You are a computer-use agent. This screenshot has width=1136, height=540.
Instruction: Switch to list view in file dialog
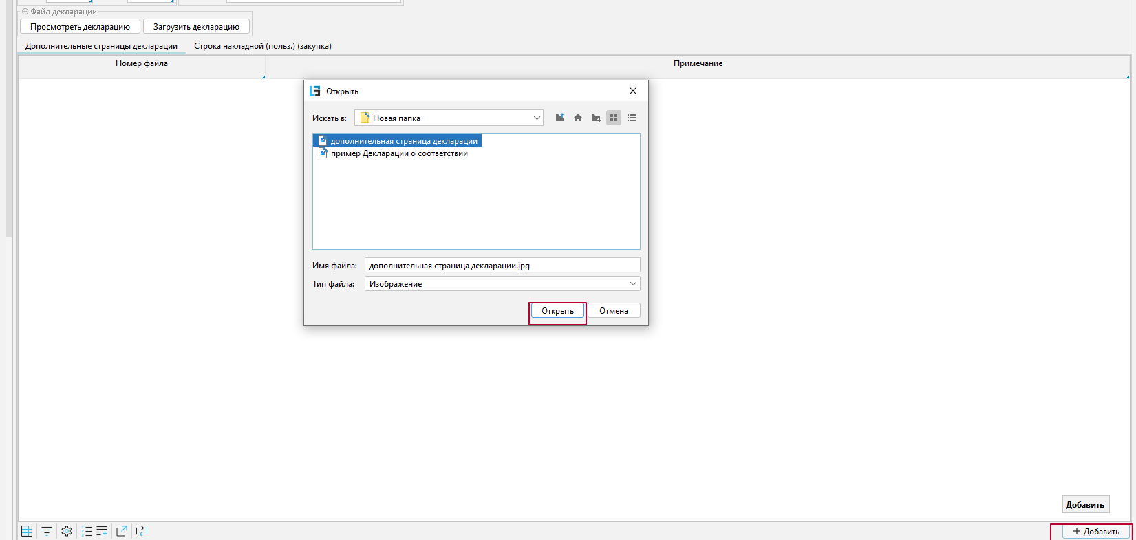point(632,118)
